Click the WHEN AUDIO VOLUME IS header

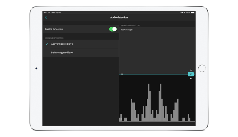coord(54,38)
